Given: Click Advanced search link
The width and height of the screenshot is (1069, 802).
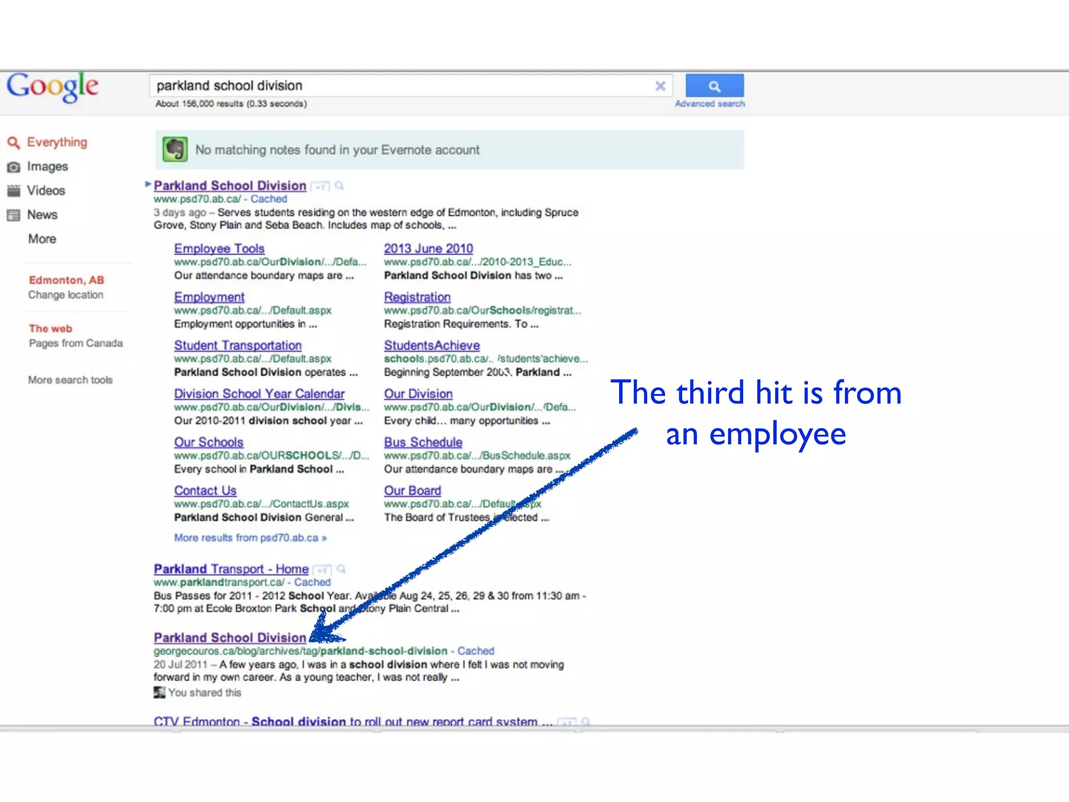Looking at the screenshot, I should pyautogui.click(x=709, y=104).
